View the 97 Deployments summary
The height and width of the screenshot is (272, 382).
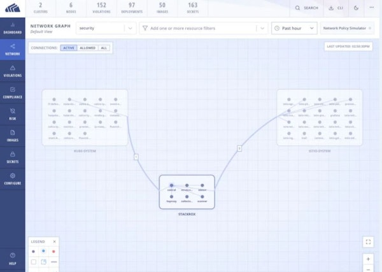[132, 8]
